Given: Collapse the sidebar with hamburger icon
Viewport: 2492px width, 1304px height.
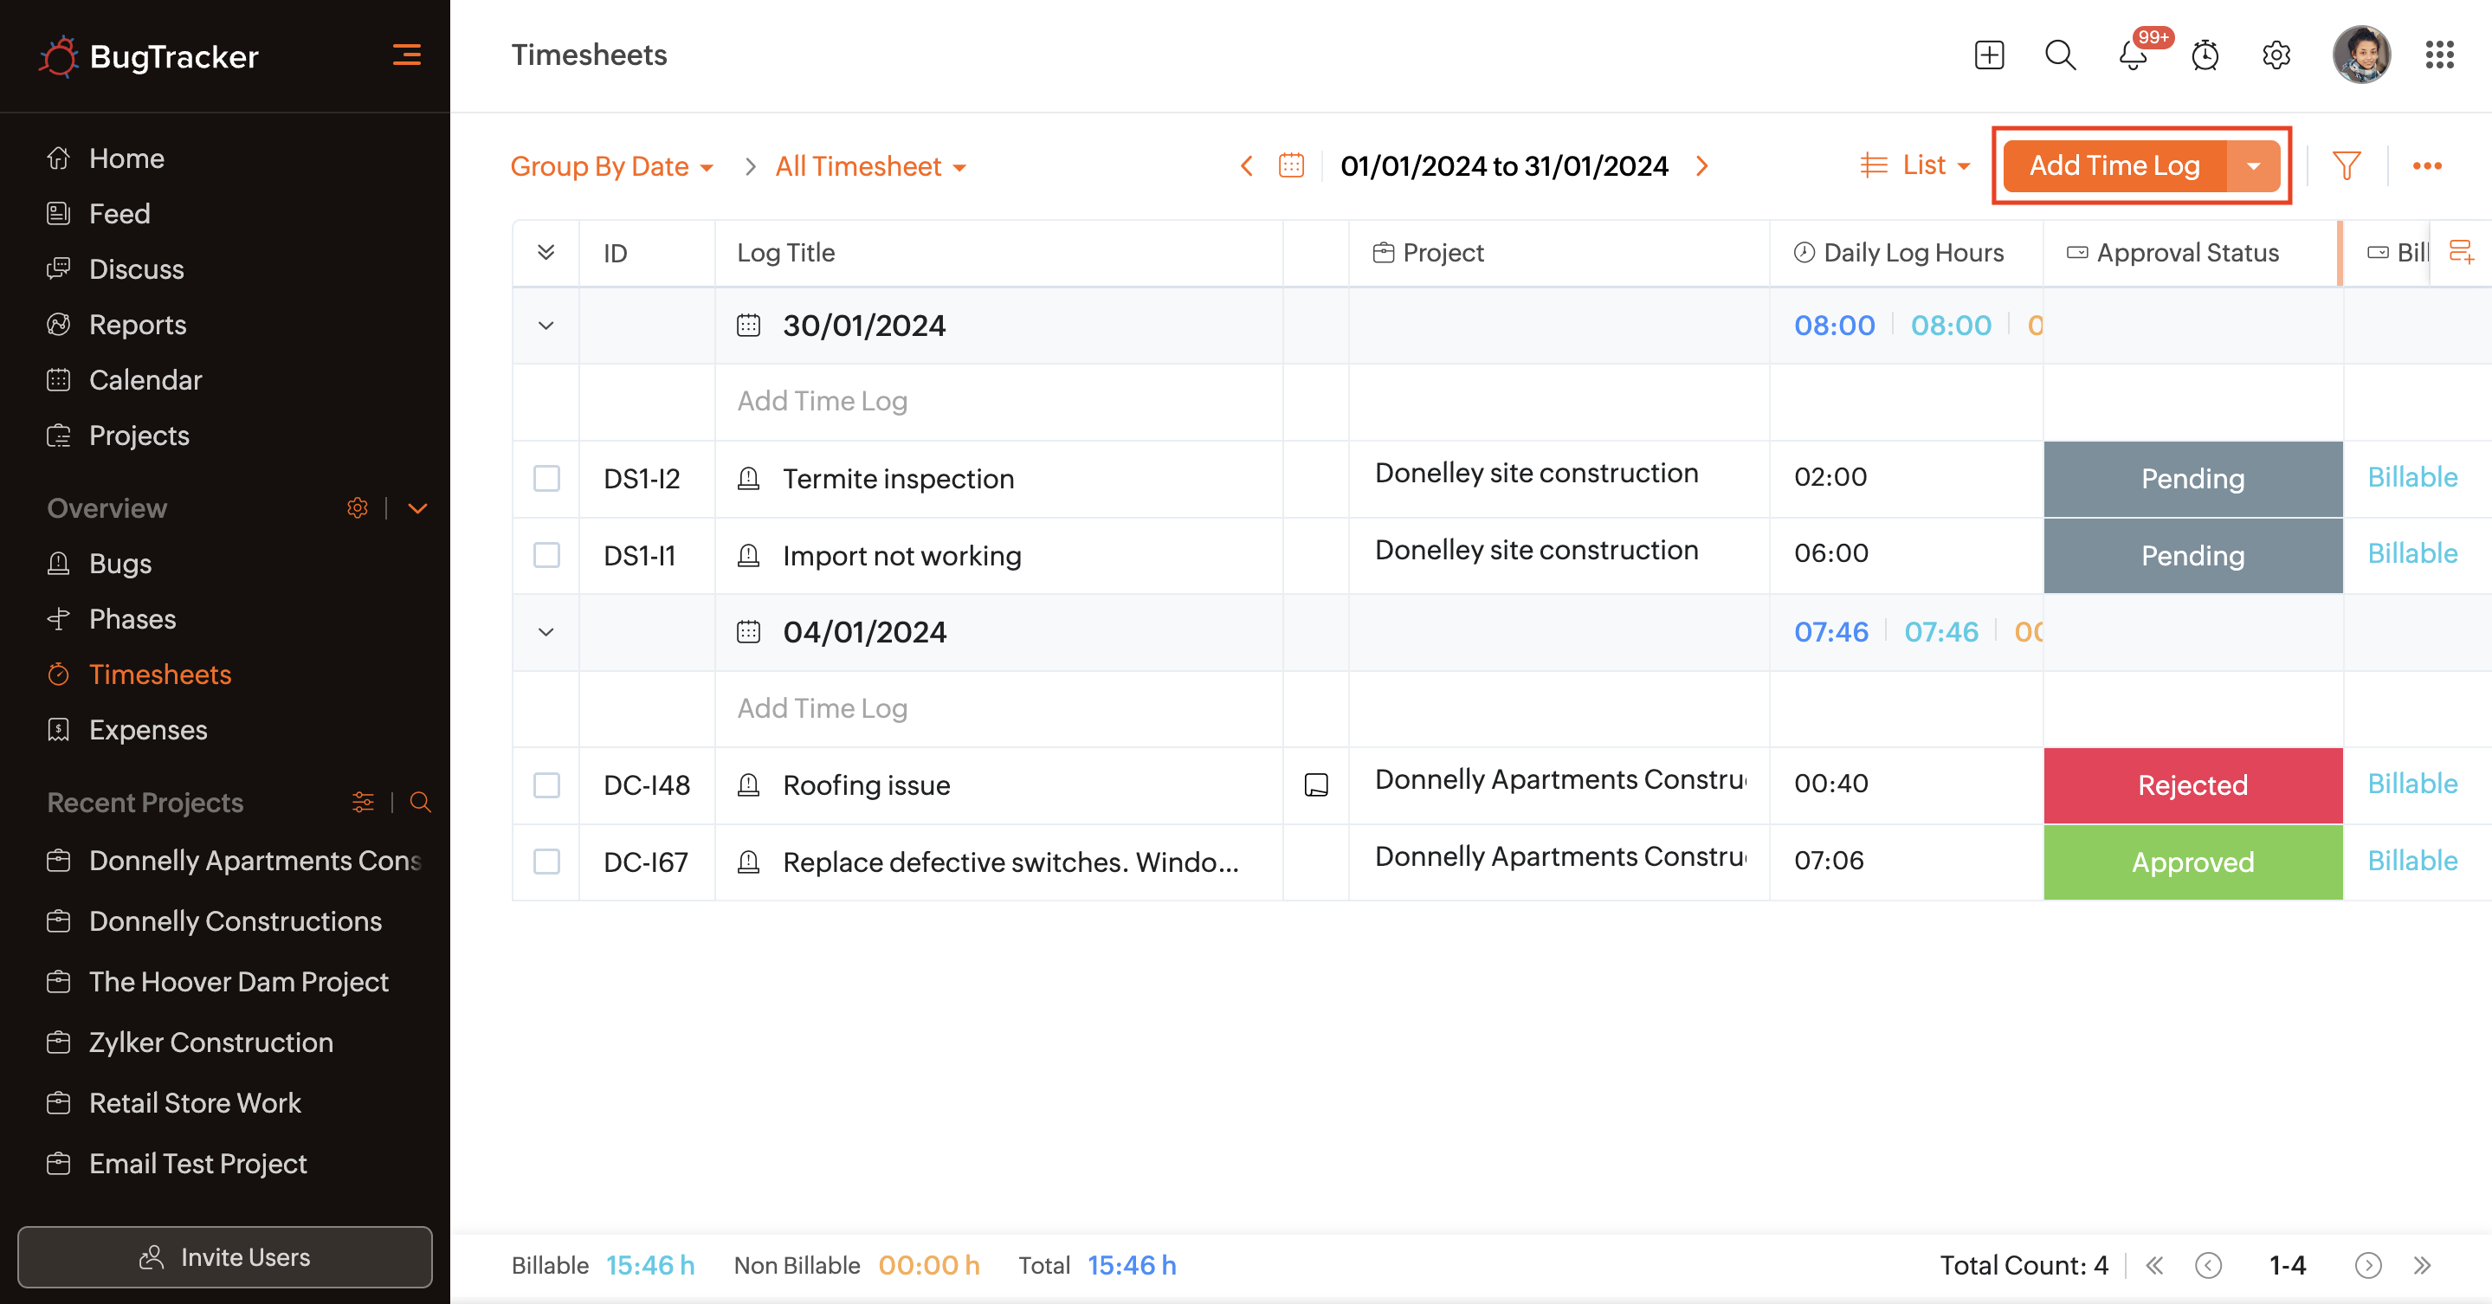Looking at the screenshot, I should point(406,55).
